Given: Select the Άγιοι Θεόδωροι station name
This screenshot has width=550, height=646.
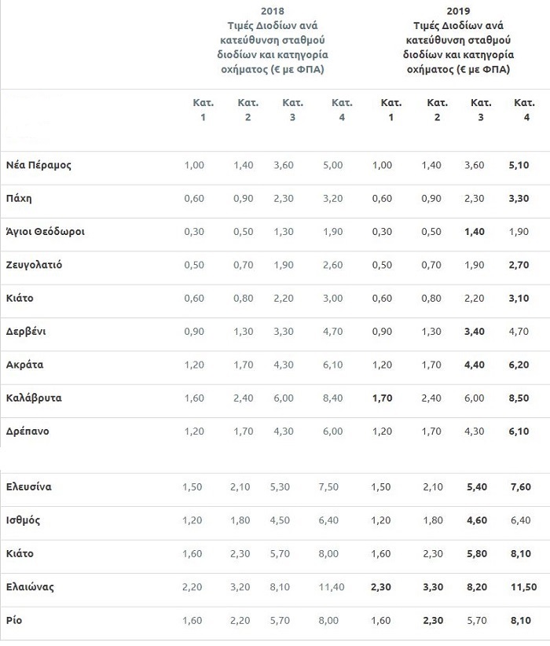Looking at the screenshot, I should tap(44, 232).
